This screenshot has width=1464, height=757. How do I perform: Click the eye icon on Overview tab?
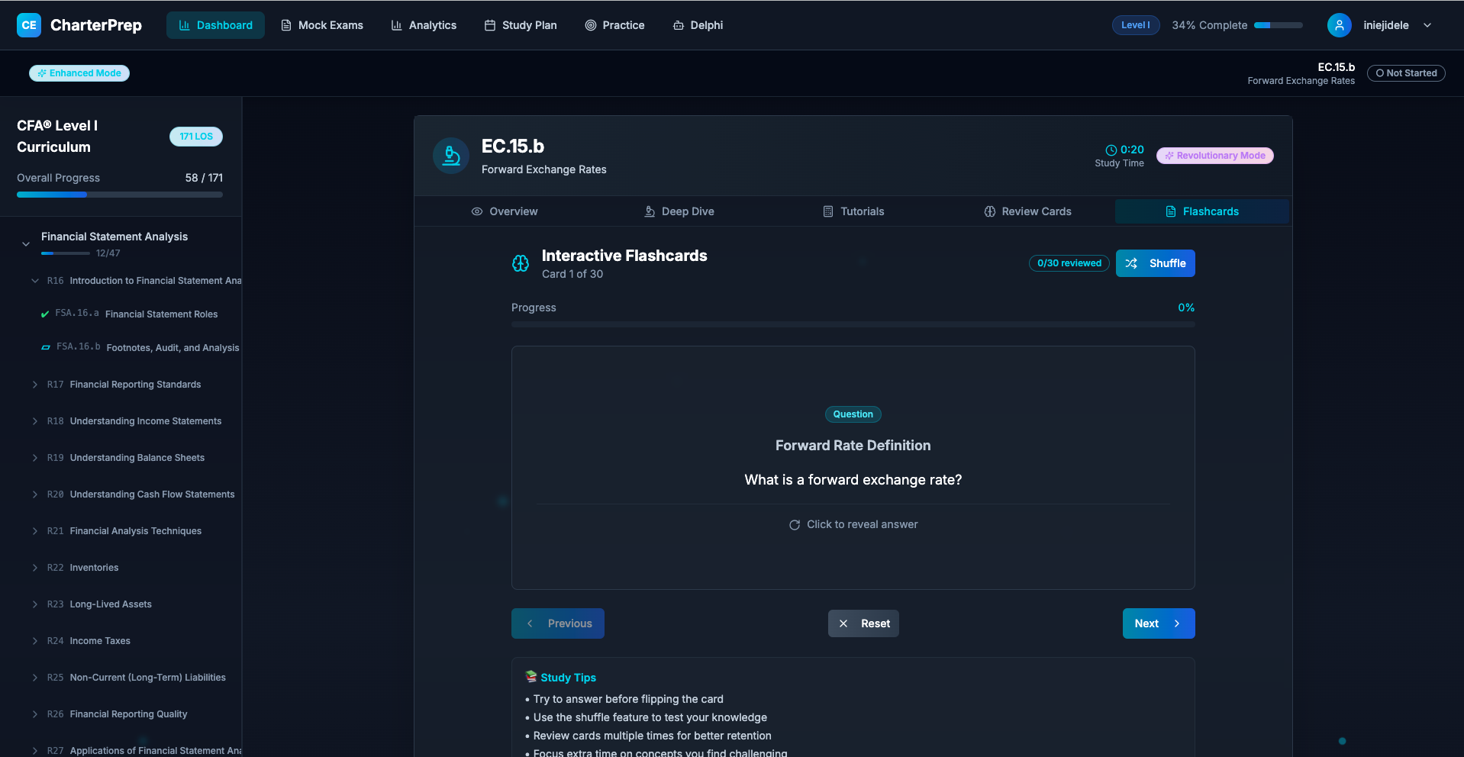[x=477, y=211]
